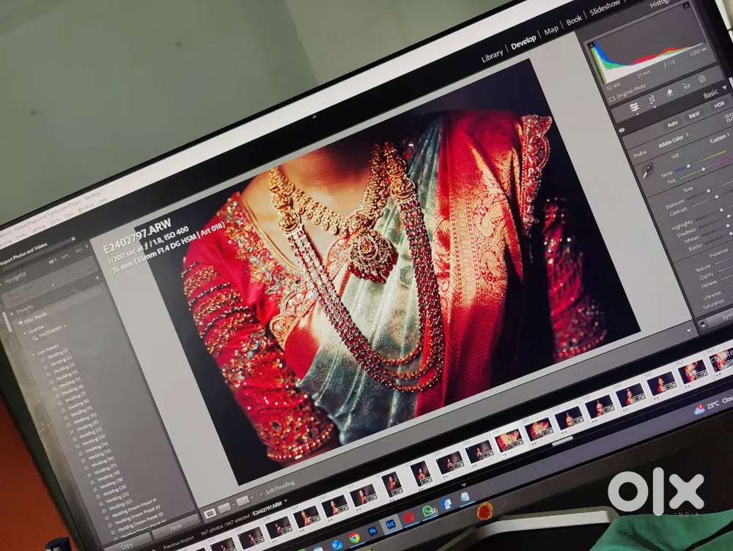Activate the Crop overlay tool
The image size is (733, 551).
click(x=652, y=99)
